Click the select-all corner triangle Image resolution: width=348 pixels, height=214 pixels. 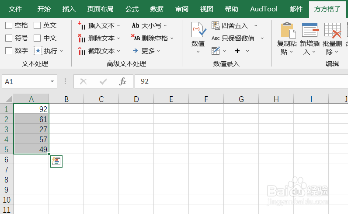tap(9, 98)
